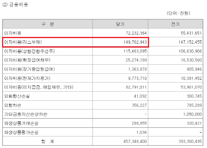Viewport: 207px width, 148px height.
Task: Select the 이자비용(상환전환우선주) row label
Action: coord(29,51)
